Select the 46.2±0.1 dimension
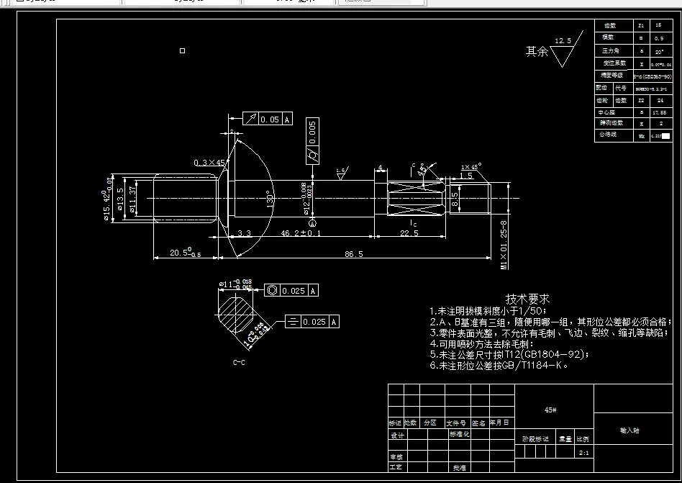This screenshot has width=682, height=483. [x=301, y=233]
